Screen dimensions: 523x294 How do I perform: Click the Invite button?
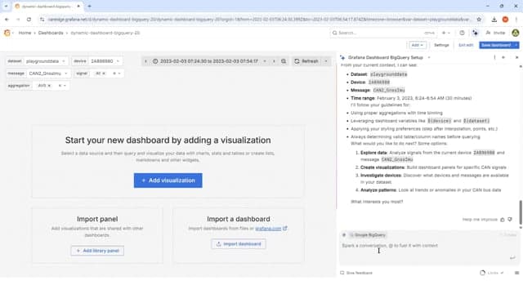click(495, 33)
